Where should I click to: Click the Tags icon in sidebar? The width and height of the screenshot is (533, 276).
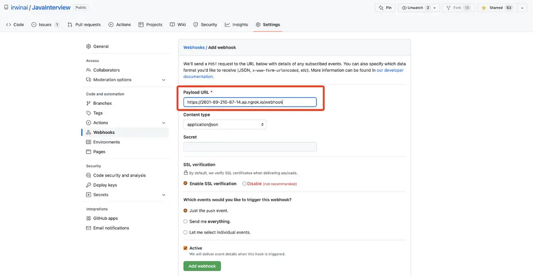pyautogui.click(x=88, y=113)
